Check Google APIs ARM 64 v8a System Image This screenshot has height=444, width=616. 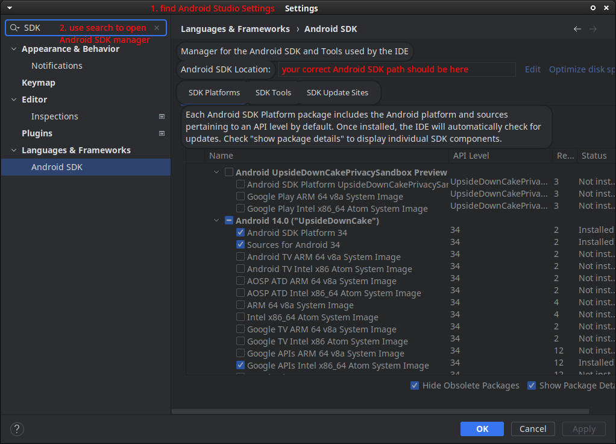(240, 353)
